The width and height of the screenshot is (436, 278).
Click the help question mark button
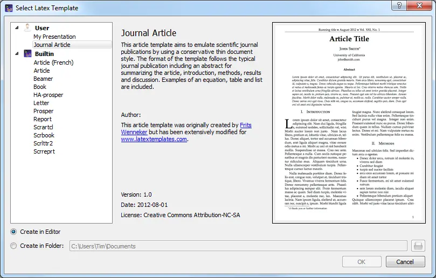[399, 6]
